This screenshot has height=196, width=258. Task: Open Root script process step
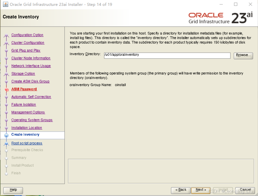tap(27, 143)
